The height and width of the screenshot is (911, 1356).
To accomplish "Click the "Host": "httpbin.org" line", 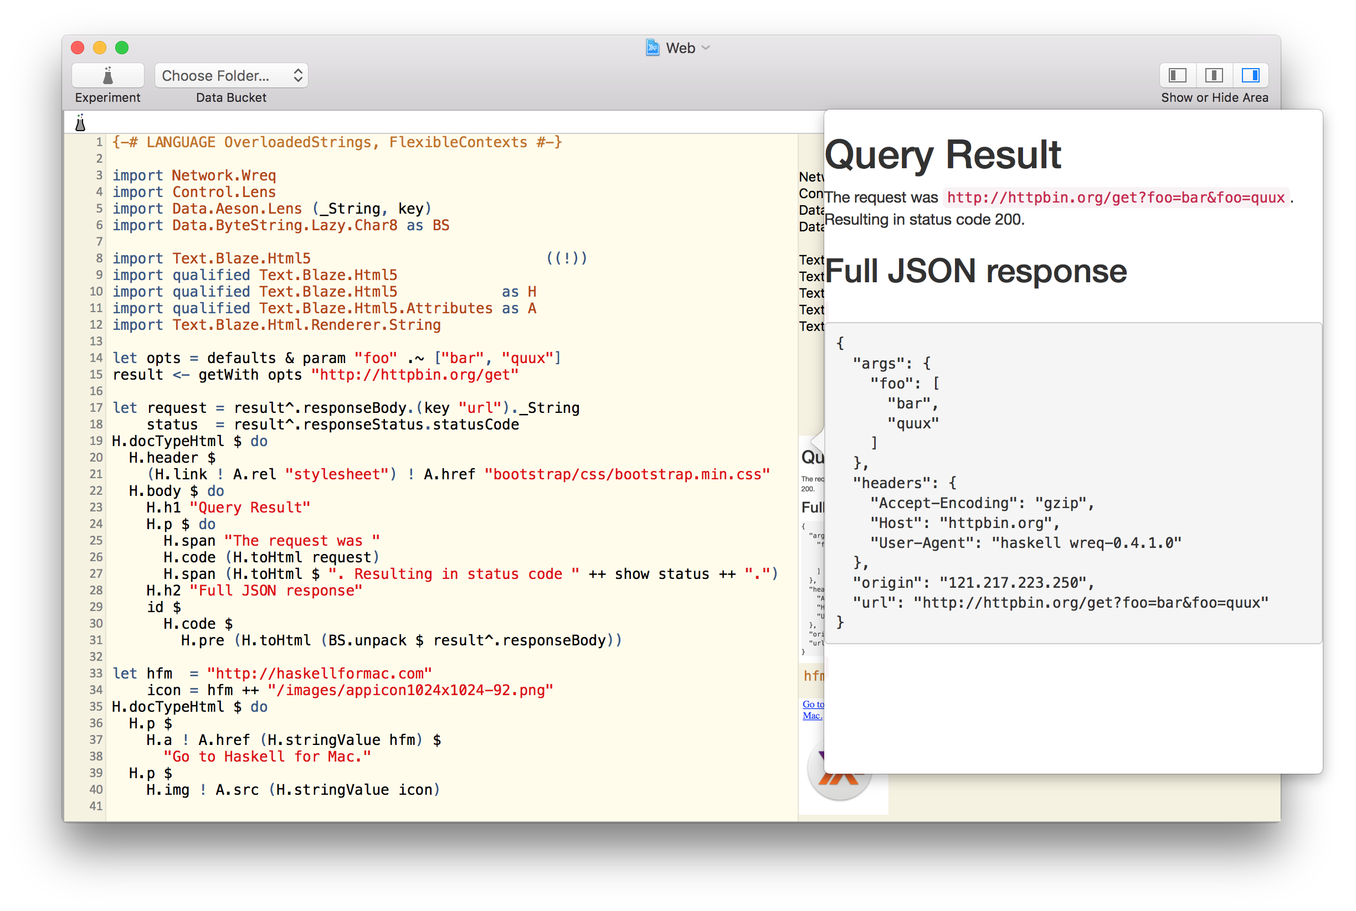I will pyautogui.click(x=965, y=523).
